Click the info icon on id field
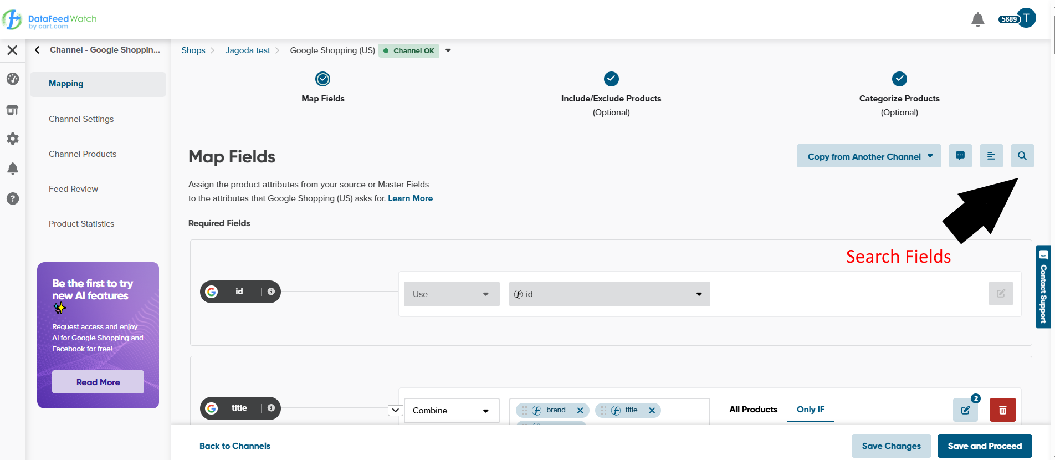Screen dimensions: 1055x460 (x=271, y=292)
